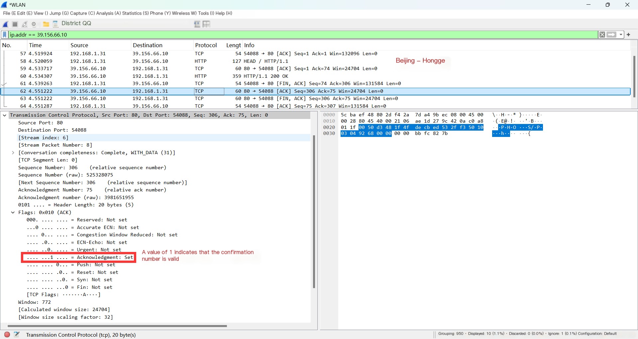This screenshot has width=638, height=339.
Task: Click the display filter bookmark icon
Action: [5, 35]
